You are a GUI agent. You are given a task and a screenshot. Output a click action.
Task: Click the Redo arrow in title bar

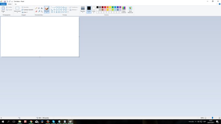tap(10, 1)
